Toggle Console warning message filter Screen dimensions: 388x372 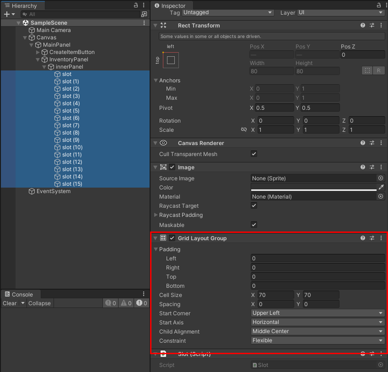(126, 303)
